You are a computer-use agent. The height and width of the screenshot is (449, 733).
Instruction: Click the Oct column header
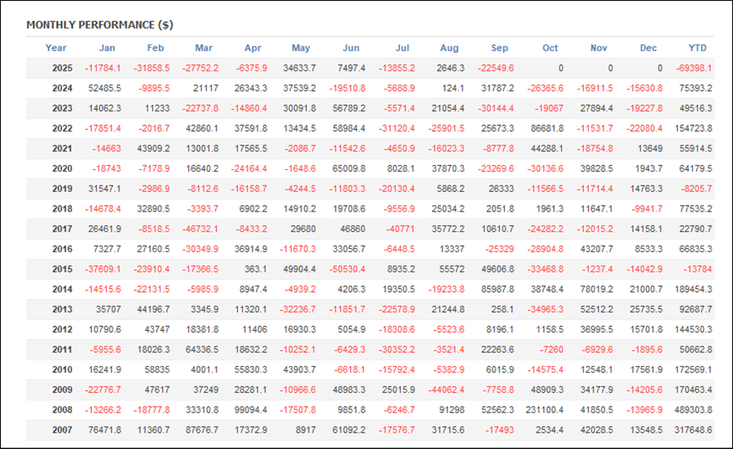551,48
